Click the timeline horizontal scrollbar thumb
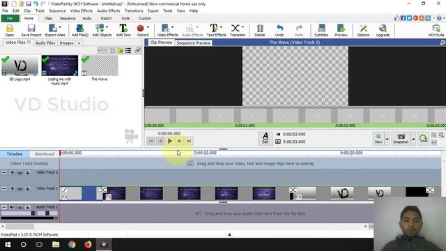 20,227
